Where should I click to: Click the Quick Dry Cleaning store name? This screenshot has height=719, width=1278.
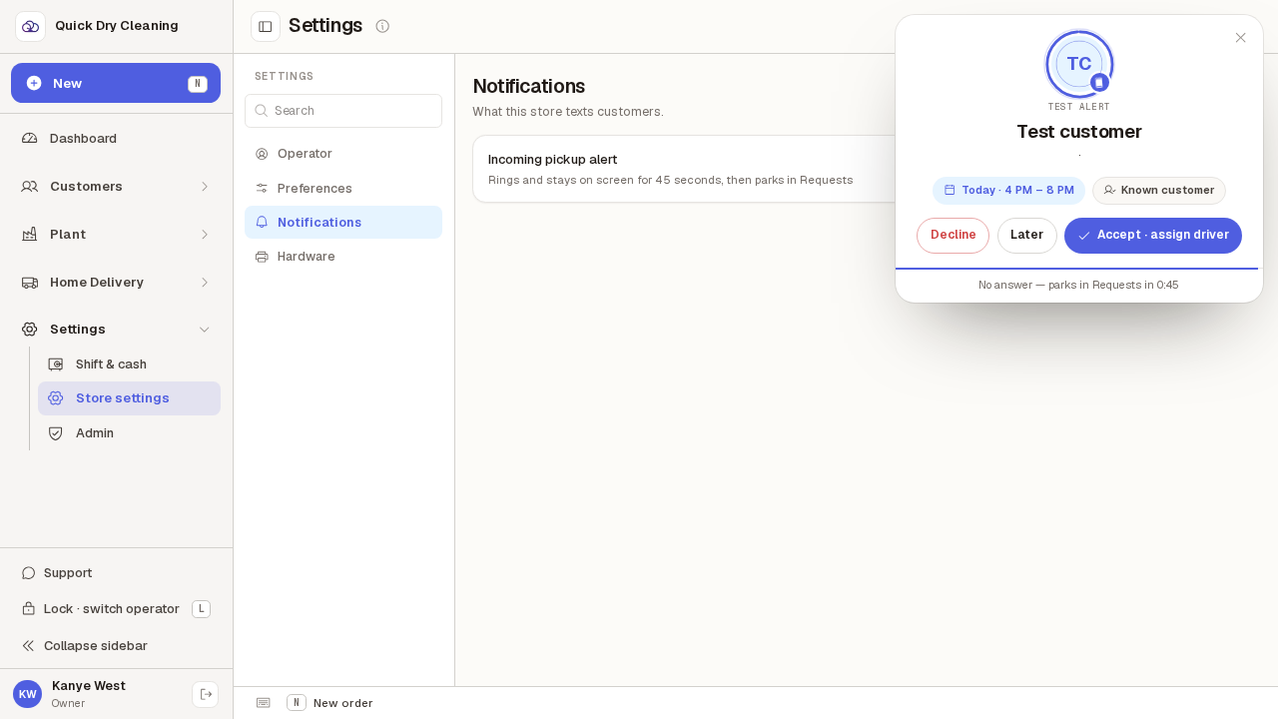point(117,26)
